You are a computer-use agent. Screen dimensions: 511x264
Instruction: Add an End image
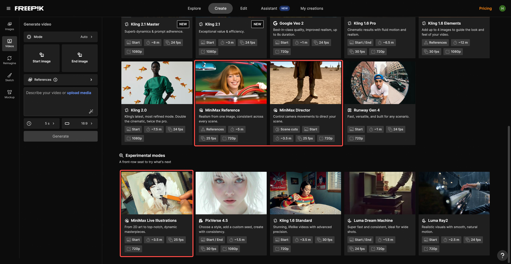[80, 58]
